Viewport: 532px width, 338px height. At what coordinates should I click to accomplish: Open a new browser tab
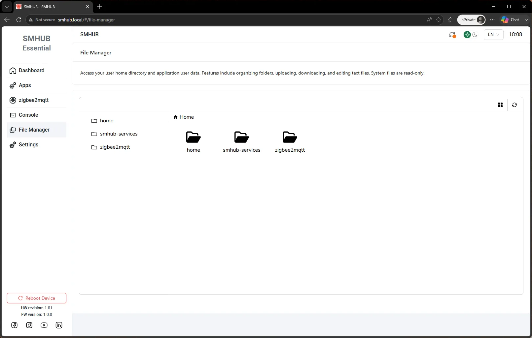(x=99, y=7)
